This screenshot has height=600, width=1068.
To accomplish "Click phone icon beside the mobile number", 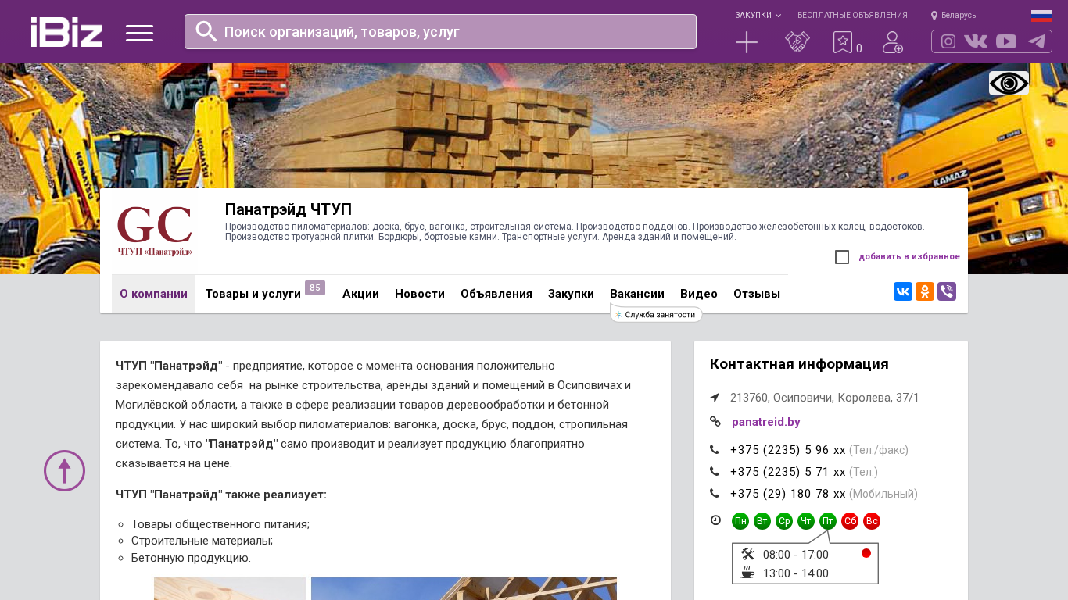I will click(x=715, y=494).
